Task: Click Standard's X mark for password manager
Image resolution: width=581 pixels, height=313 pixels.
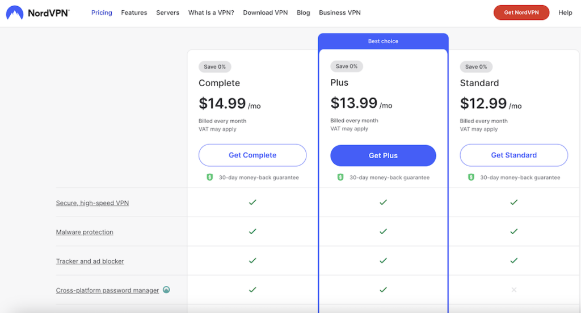Action: 514,290
